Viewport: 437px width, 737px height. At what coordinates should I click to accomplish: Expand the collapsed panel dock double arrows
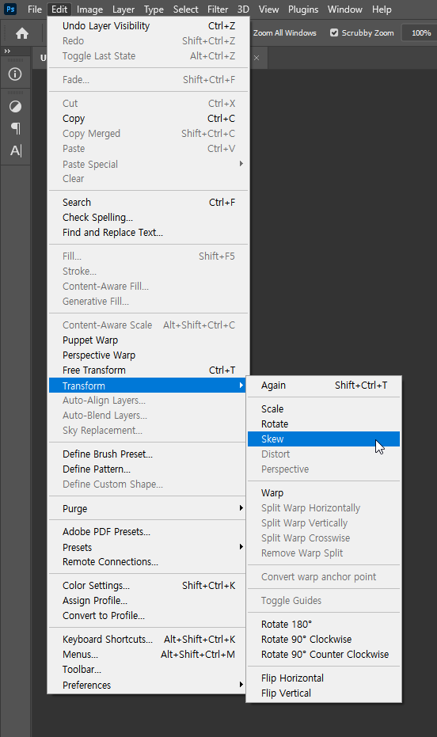click(x=7, y=51)
